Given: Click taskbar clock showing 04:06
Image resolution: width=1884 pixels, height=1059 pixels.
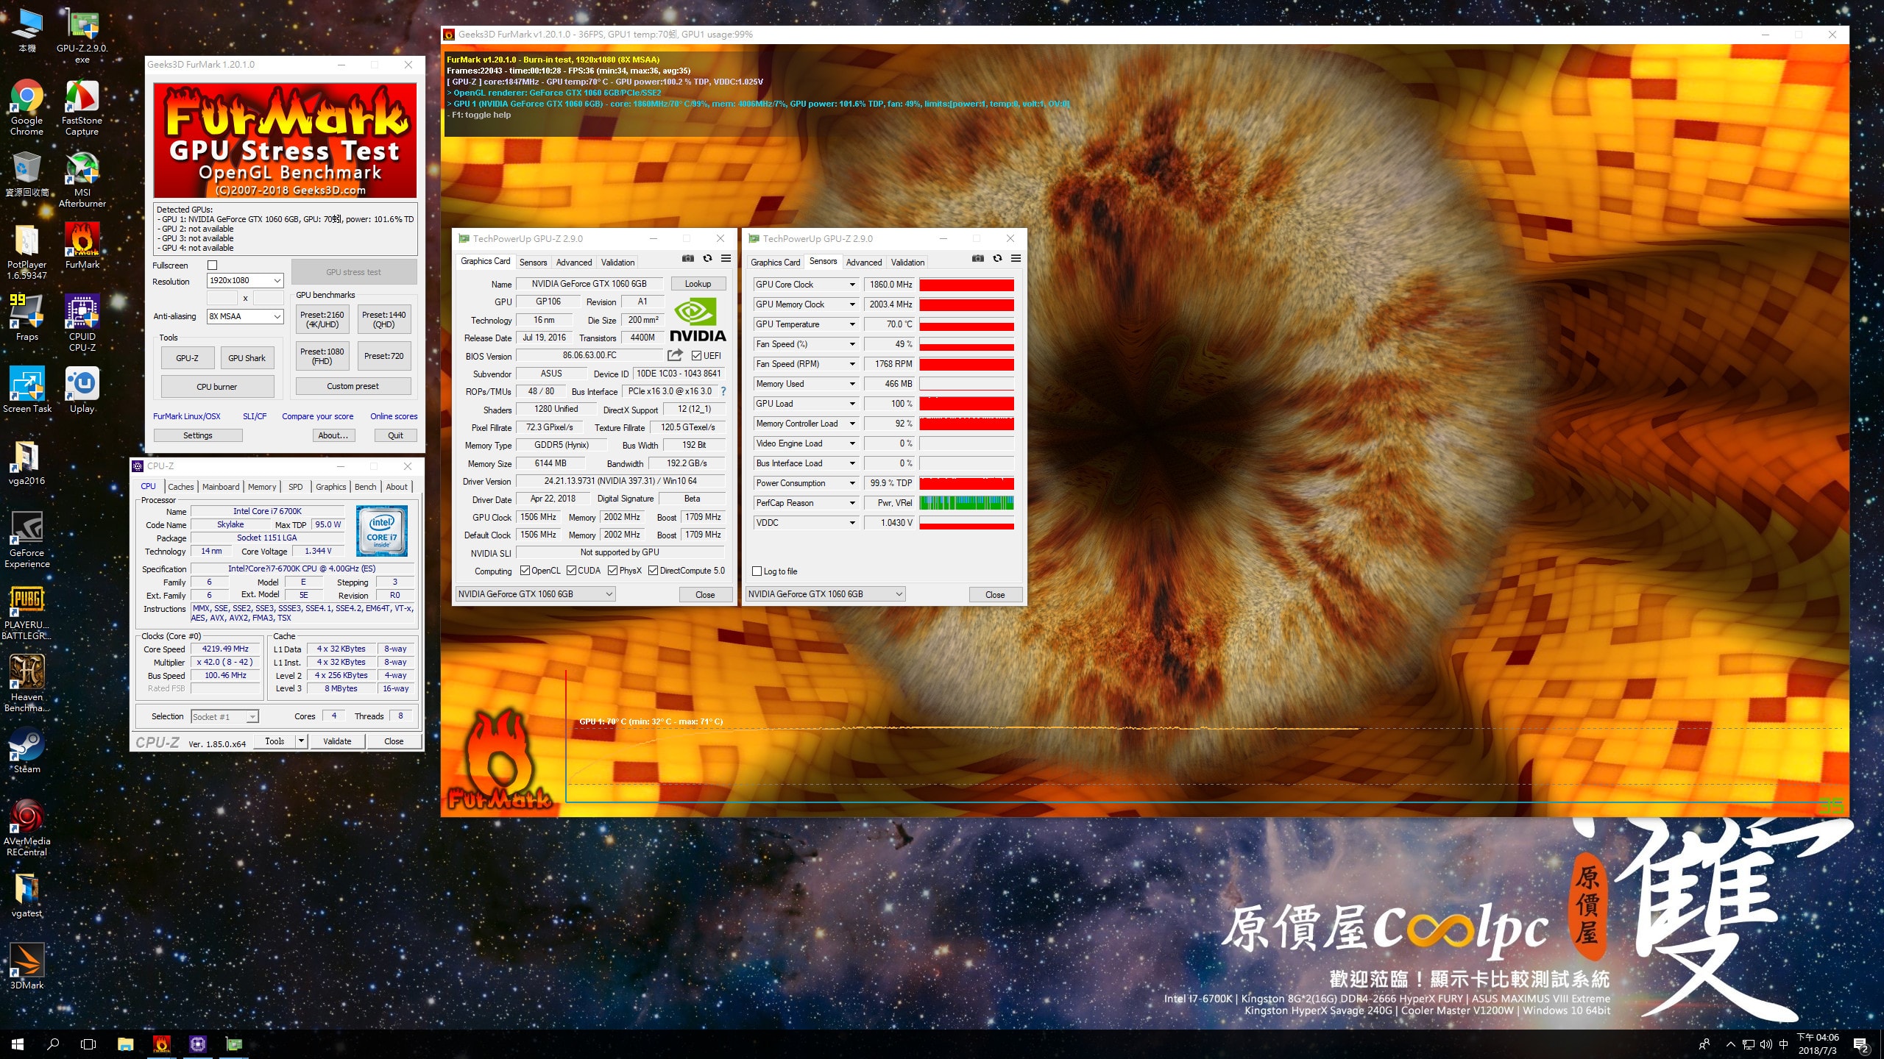Looking at the screenshot, I should point(1817,1044).
